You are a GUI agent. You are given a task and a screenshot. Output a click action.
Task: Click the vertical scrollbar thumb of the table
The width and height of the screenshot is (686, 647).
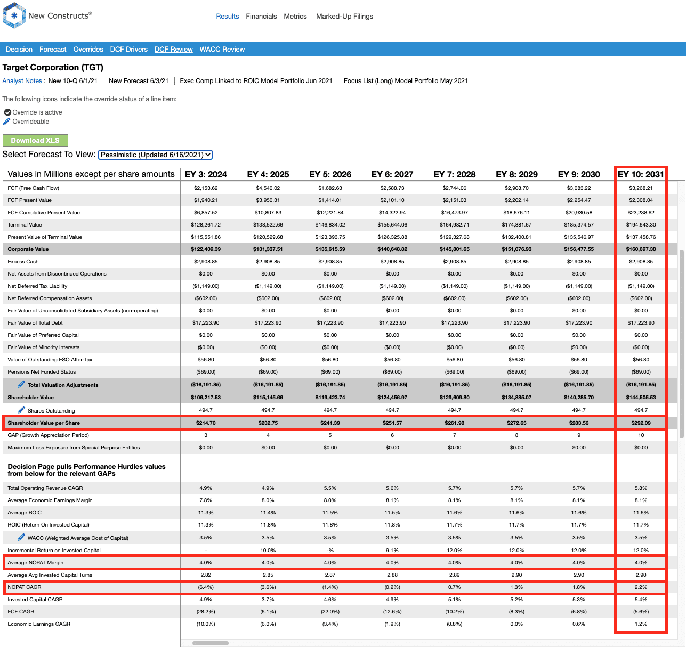point(682,343)
